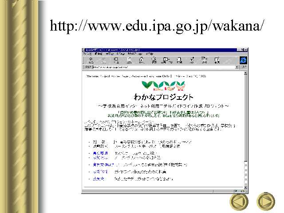284x213 pixels.
Task: Click the vertical scrollbar down arrow
Action: click(245, 187)
